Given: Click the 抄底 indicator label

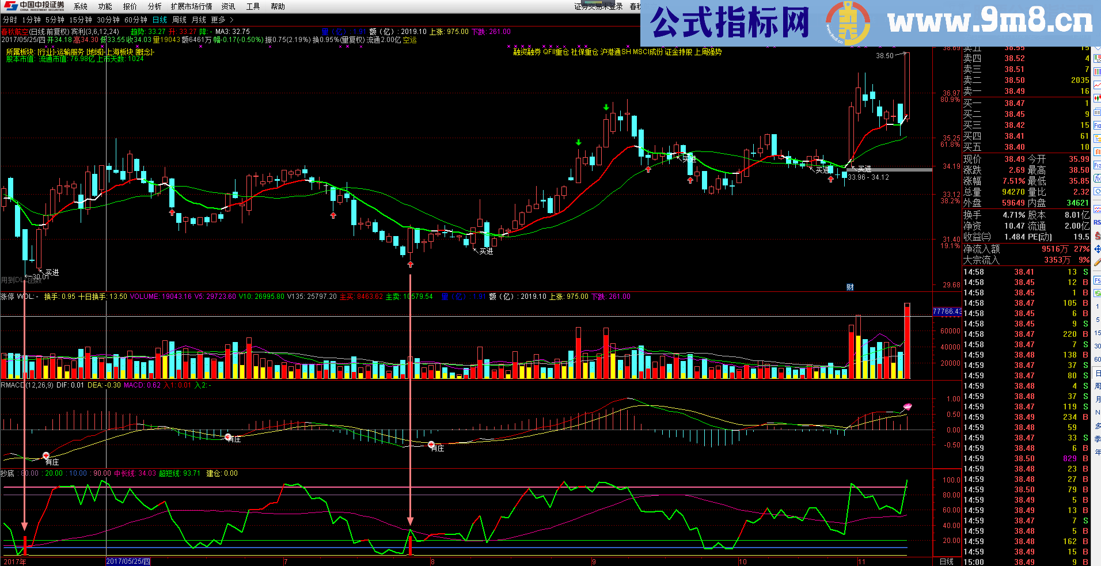Looking at the screenshot, I should (7, 473).
